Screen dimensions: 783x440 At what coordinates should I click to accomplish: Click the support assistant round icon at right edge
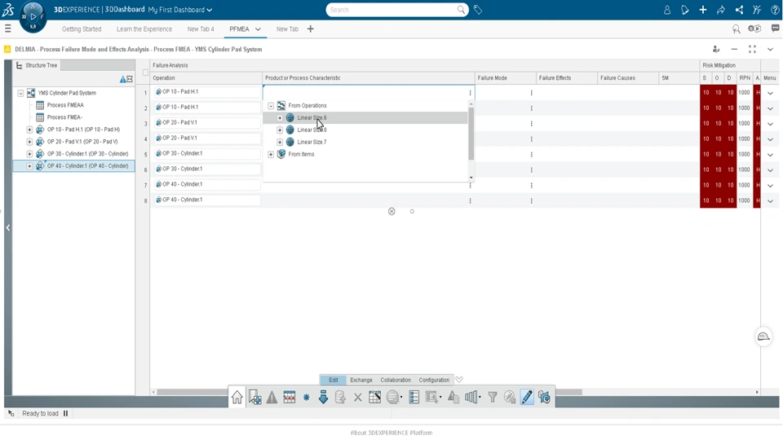pyautogui.click(x=763, y=337)
